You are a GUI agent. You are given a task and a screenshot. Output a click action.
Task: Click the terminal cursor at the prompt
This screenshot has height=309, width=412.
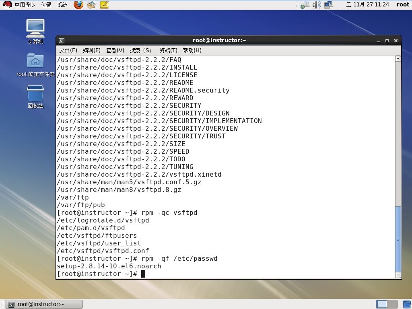pyautogui.click(x=143, y=274)
